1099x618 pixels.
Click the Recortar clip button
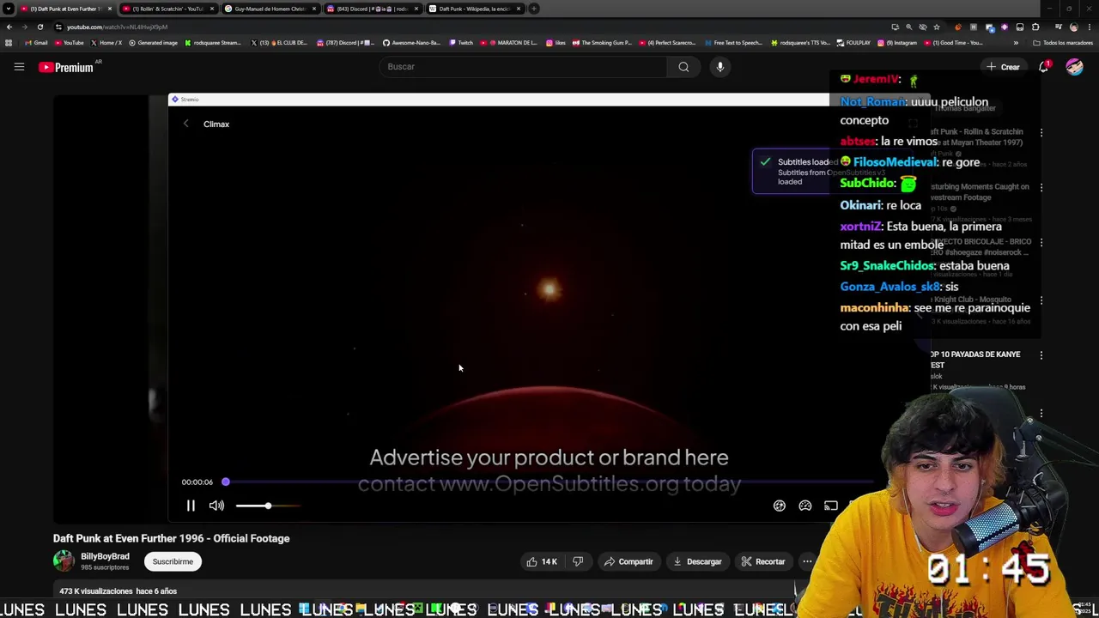point(763,561)
